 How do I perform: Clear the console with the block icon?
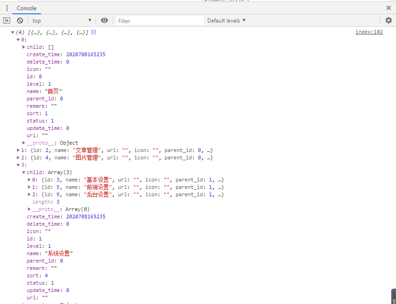pyautogui.click(x=20, y=20)
